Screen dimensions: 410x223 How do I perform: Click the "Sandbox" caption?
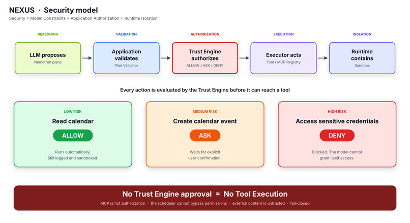click(362, 66)
